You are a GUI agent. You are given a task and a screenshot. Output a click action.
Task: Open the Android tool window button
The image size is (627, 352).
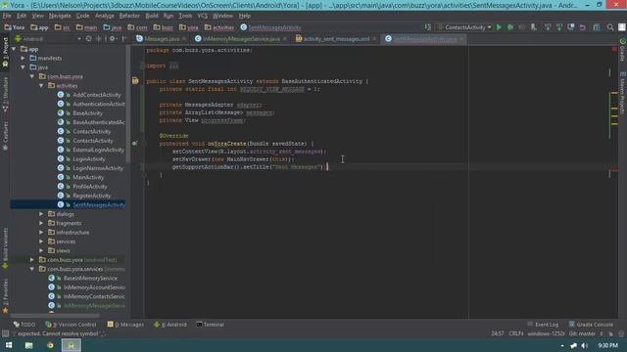pyautogui.click(x=169, y=325)
